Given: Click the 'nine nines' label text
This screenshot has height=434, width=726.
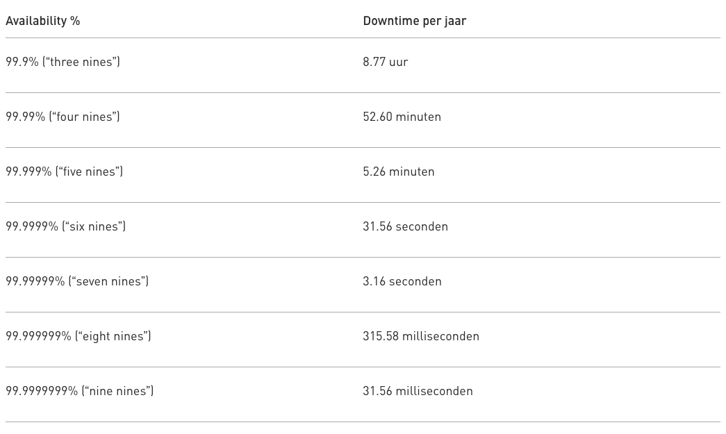Looking at the screenshot, I should pos(117,391).
